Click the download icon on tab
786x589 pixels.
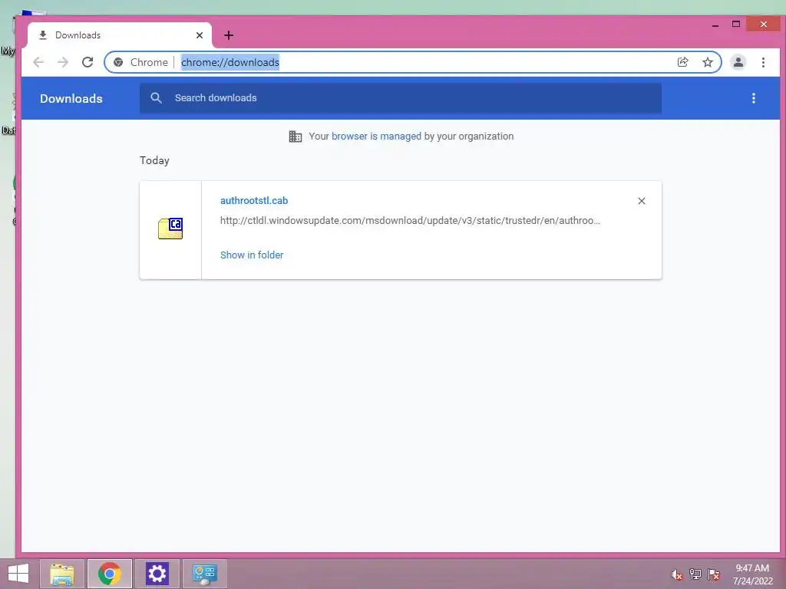(x=43, y=35)
